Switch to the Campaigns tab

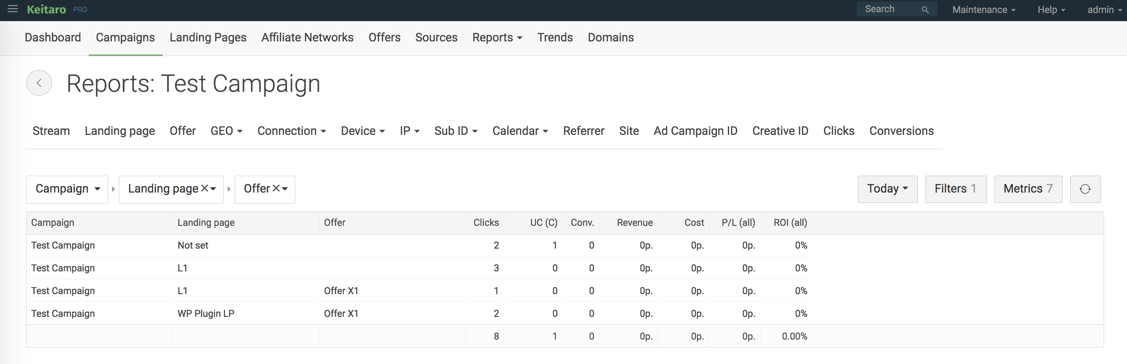[x=125, y=38]
